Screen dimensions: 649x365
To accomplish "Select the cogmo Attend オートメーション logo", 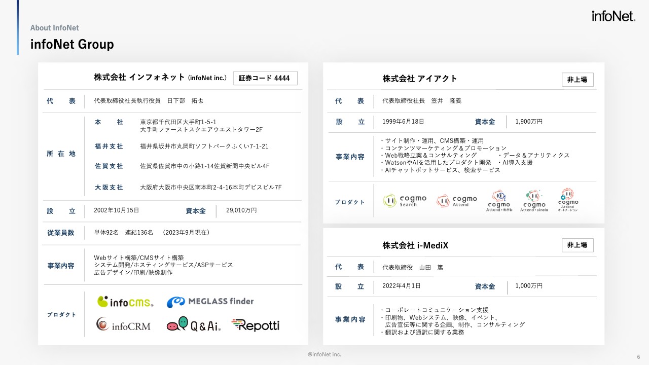I will coord(568,200).
